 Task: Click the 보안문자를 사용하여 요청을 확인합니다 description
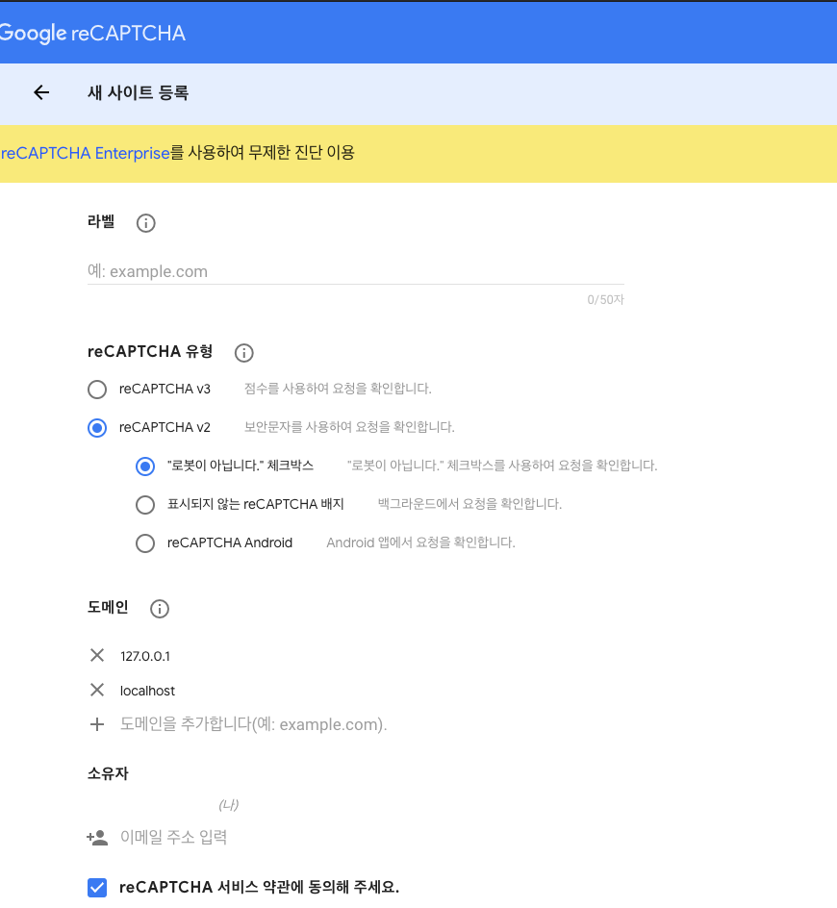coord(349,427)
